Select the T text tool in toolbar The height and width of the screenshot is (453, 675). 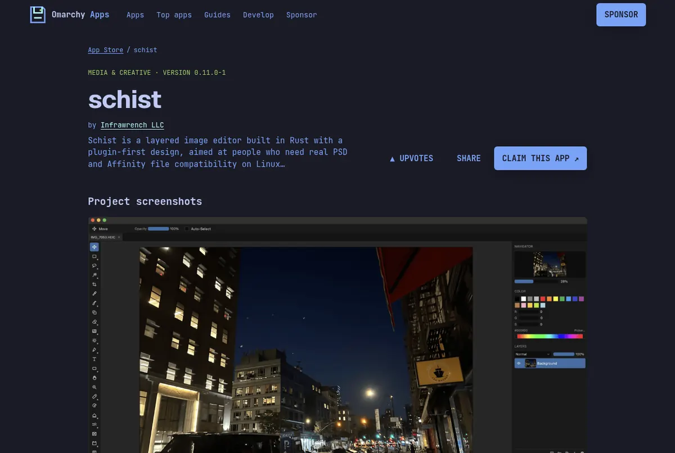(x=94, y=359)
